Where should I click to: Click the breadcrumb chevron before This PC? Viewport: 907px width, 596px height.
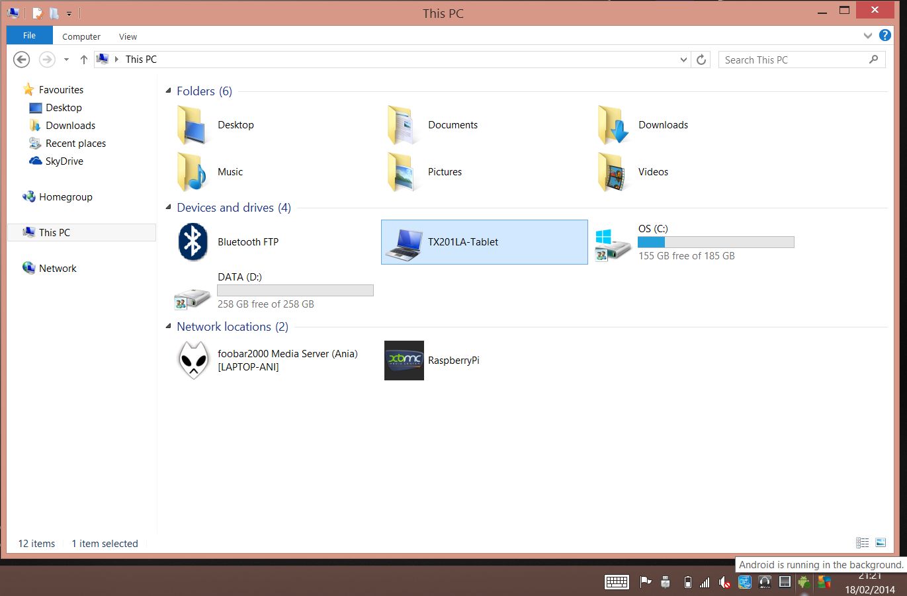coord(116,60)
